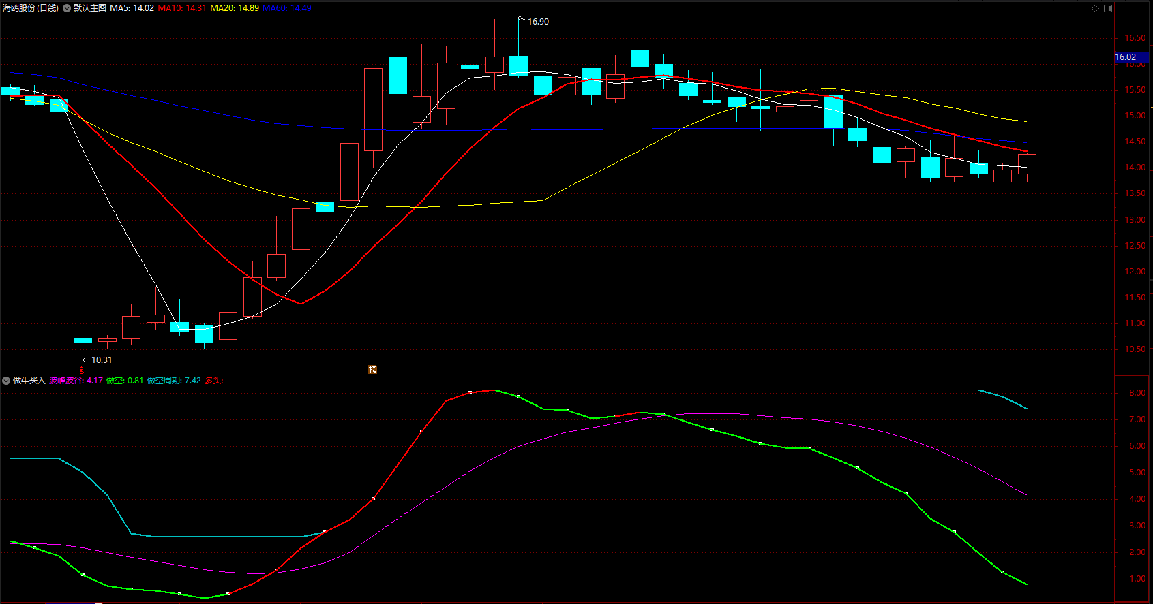
Task: Click the 12.00 price axis label
Action: [x=1135, y=272]
